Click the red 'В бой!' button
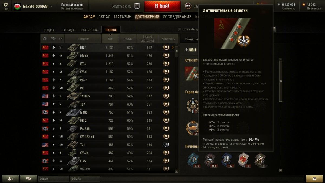The height and width of the screenshot is (183, 325). click(x=162, y=6)
